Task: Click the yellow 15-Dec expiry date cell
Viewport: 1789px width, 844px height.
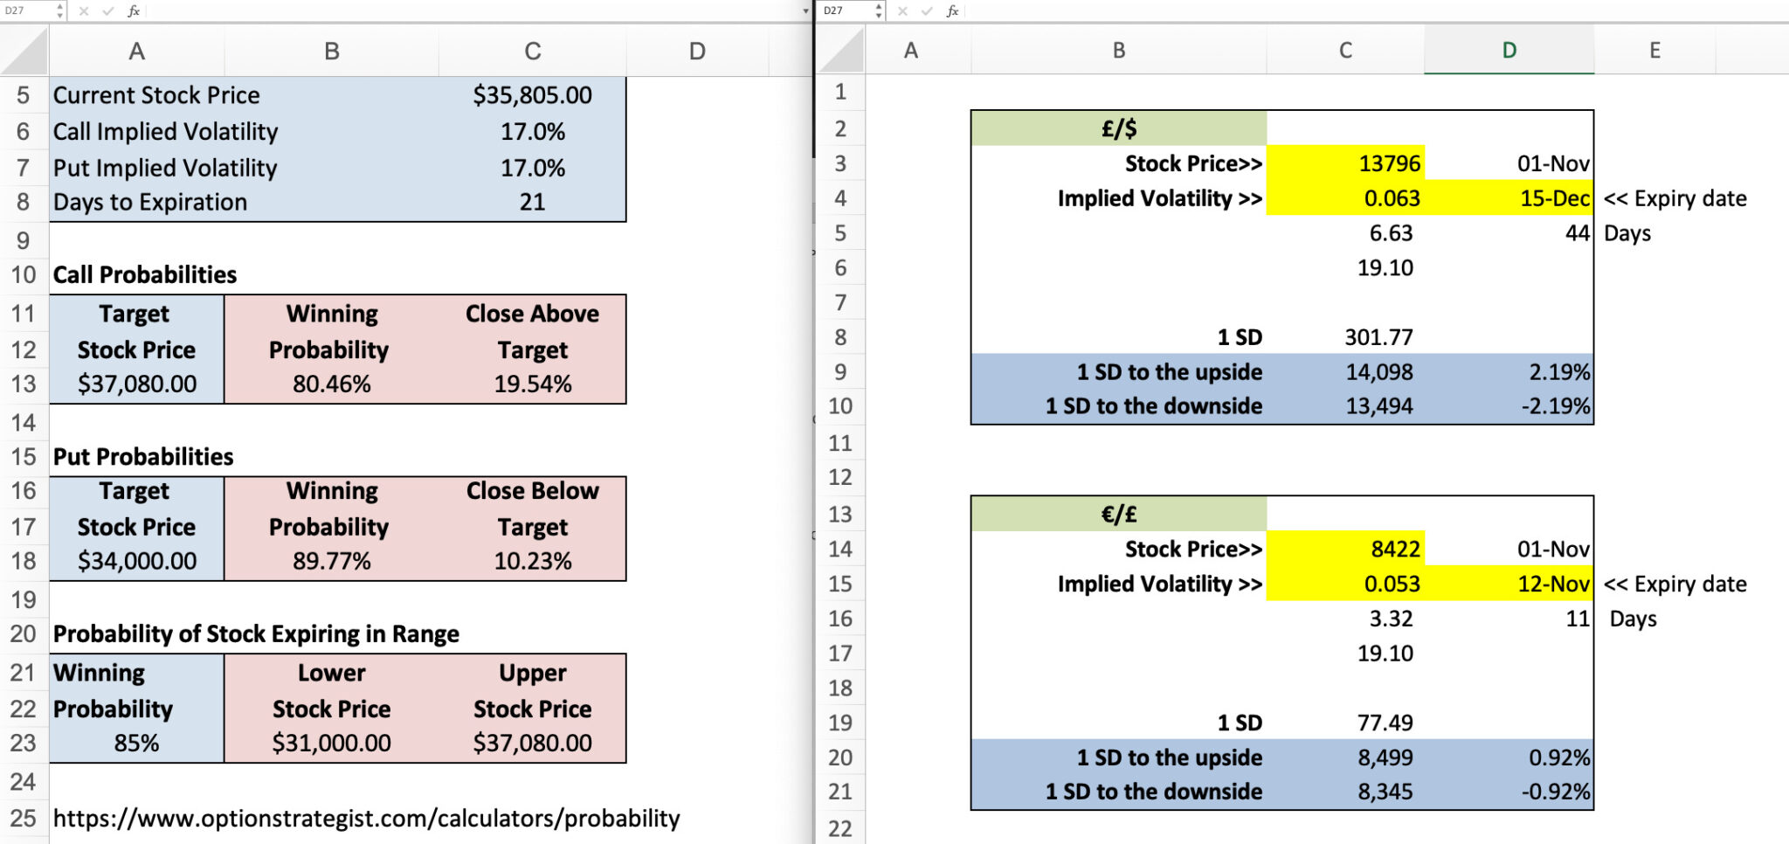Action: (1509, 198)
